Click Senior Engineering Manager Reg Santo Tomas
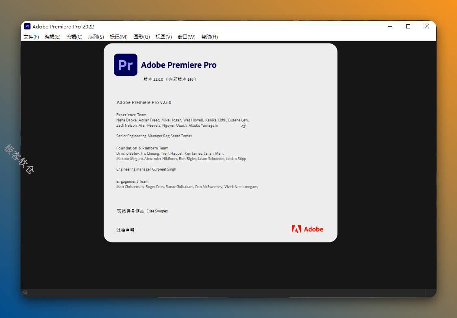 click(154, 136)
